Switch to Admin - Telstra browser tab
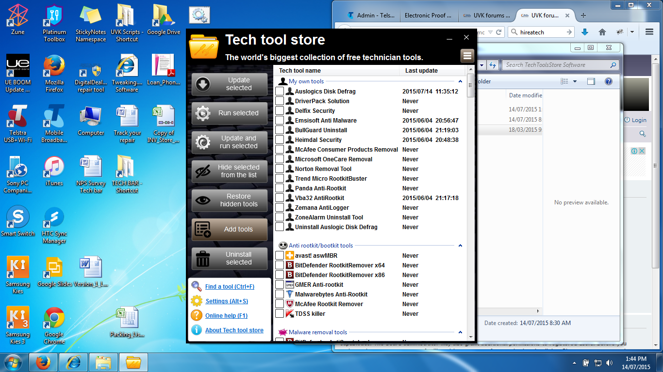Image resolution: width=663 pixels, height=372 pixels. click(x=371, y=15)
